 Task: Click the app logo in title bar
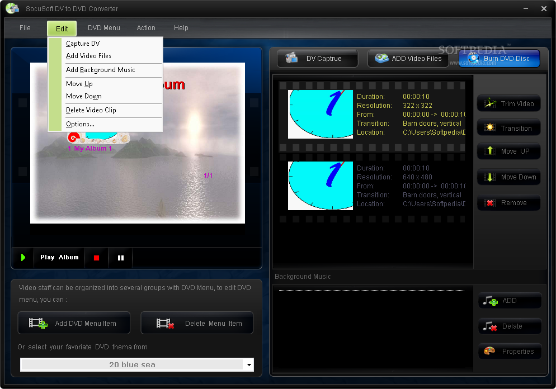[x=12, y=8]
